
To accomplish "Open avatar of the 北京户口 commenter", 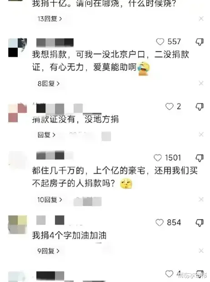I will tap(18, 47).
